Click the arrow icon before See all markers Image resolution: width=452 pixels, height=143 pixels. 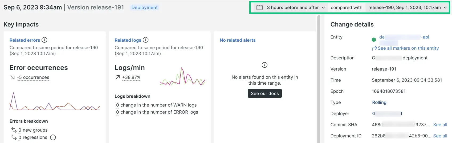point(374,48)
